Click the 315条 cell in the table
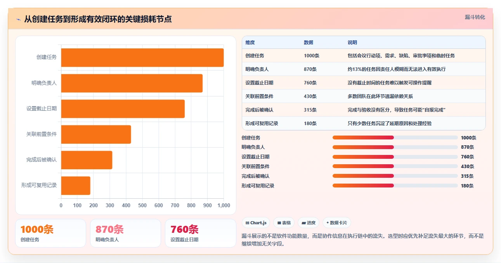This screenshot has width=501, height=263. tap(310, 110)
